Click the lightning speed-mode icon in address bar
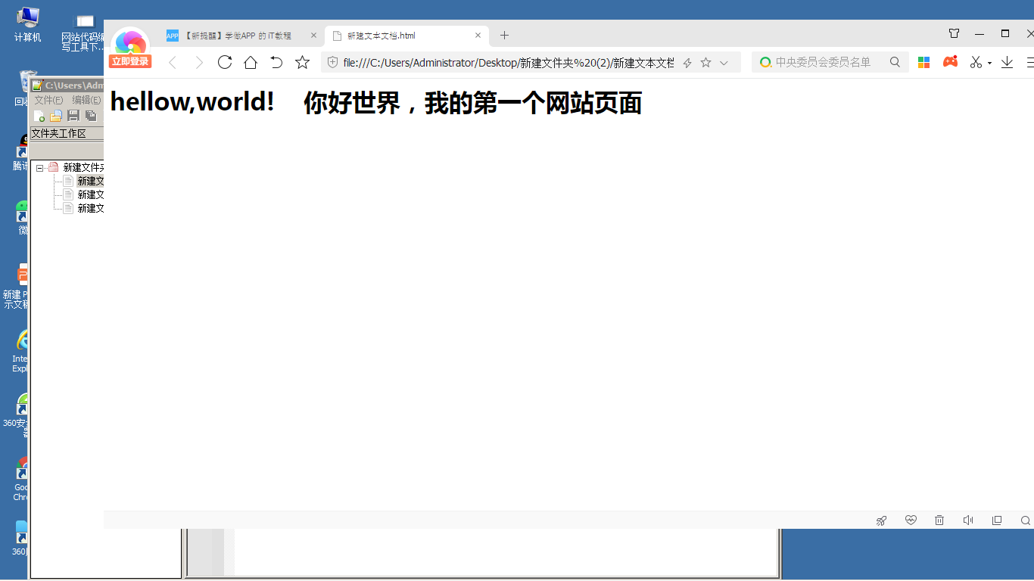Viewport: 1034px width, 581px height. point(687,63)
